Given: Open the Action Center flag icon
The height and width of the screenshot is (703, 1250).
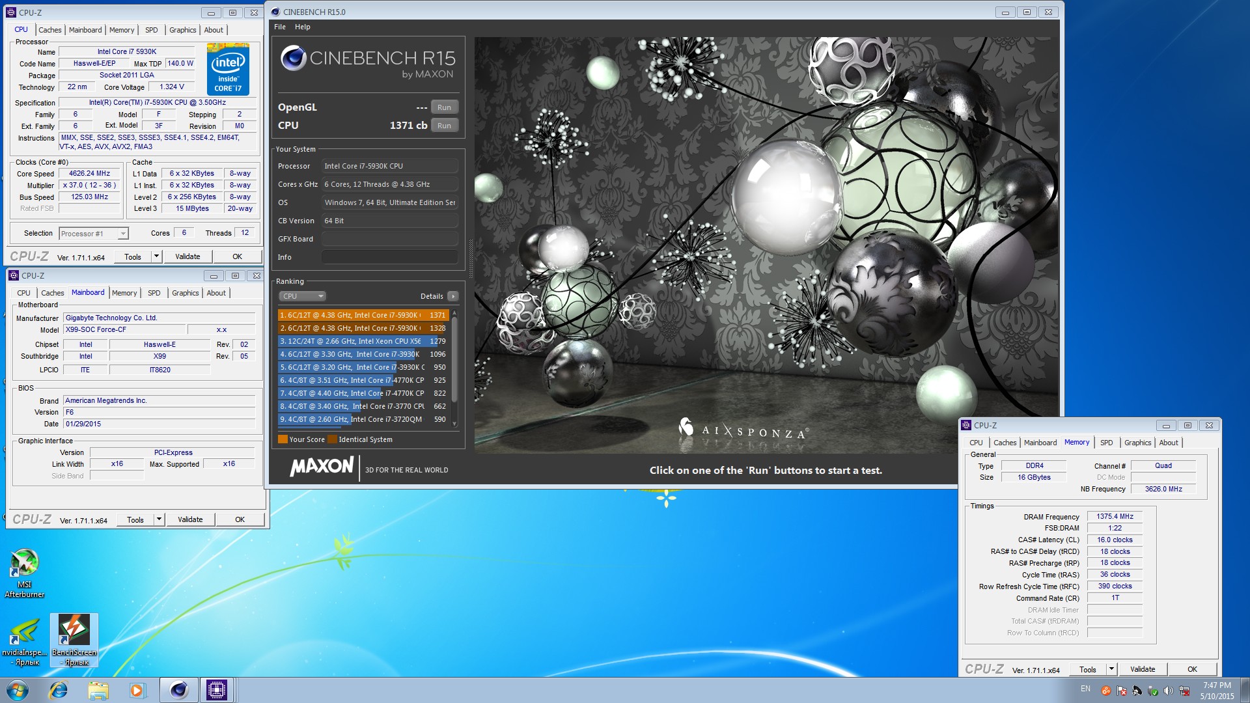Looking at the screenshot, I should click(1122, 691).
